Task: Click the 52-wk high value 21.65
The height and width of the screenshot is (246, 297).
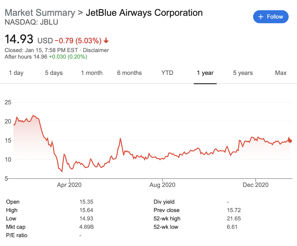Action: [234, 219]
